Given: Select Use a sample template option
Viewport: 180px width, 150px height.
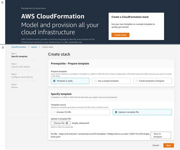Looking at the screenshot, I should coord(111,81).
